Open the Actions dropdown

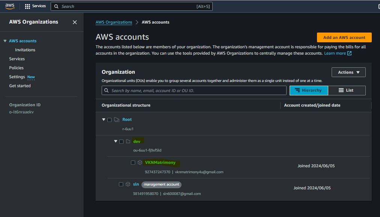coord(348,72)
